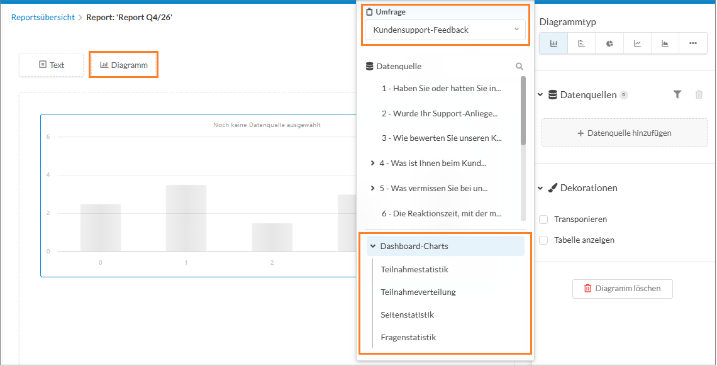Click the Datenquelle search magnifier icon
The image size is (717, 366).
[x=519, y=66]
